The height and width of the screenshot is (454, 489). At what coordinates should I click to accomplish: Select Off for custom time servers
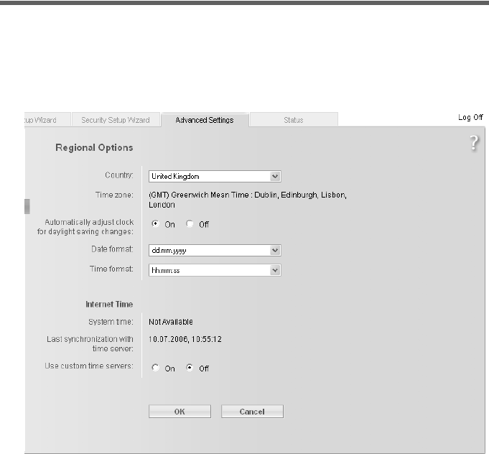click(190, 368)
